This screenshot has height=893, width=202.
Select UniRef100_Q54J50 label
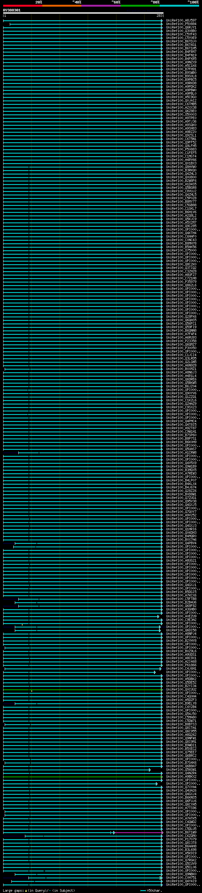pos(181,714)
